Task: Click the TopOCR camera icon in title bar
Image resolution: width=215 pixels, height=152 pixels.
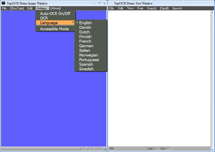Action: 4,3
